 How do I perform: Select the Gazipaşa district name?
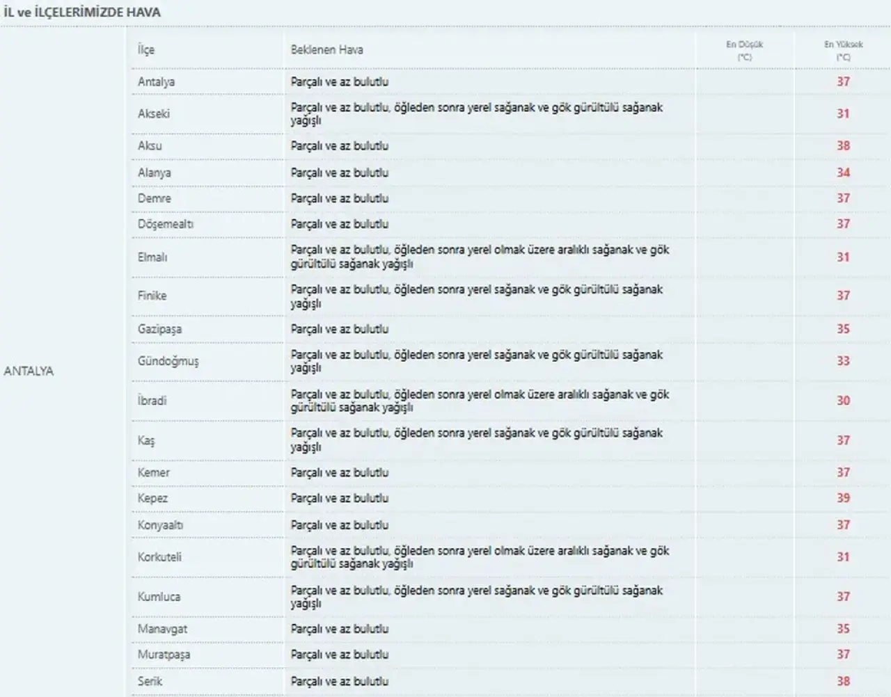[159, 329]
